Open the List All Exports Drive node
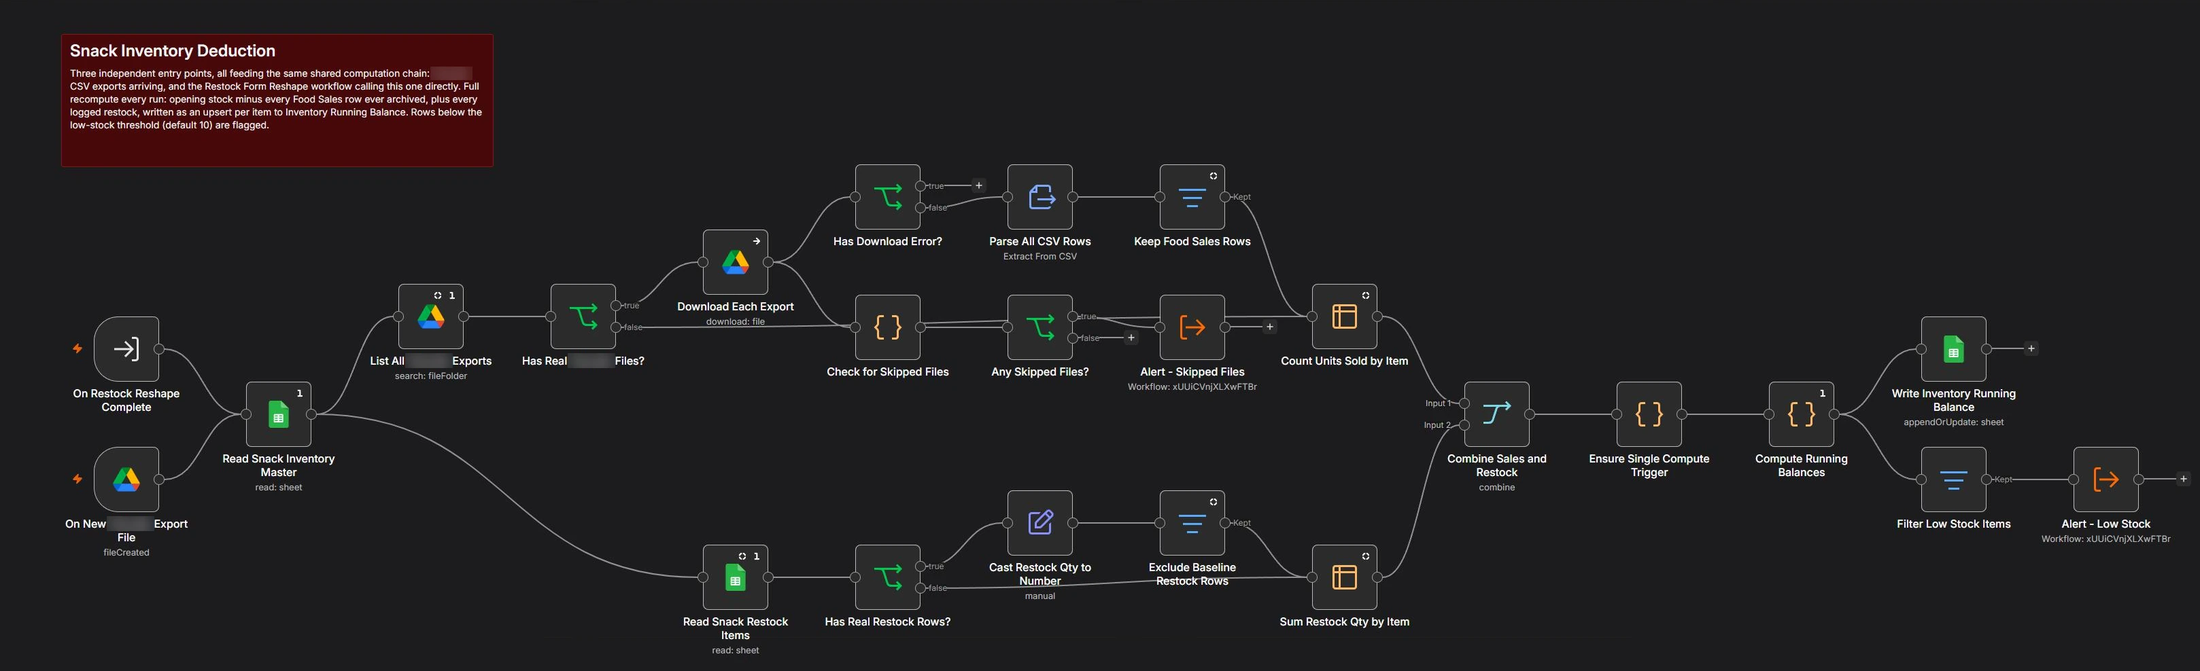The height and width of the screenshot is (671, 2200). coord(430,316)
